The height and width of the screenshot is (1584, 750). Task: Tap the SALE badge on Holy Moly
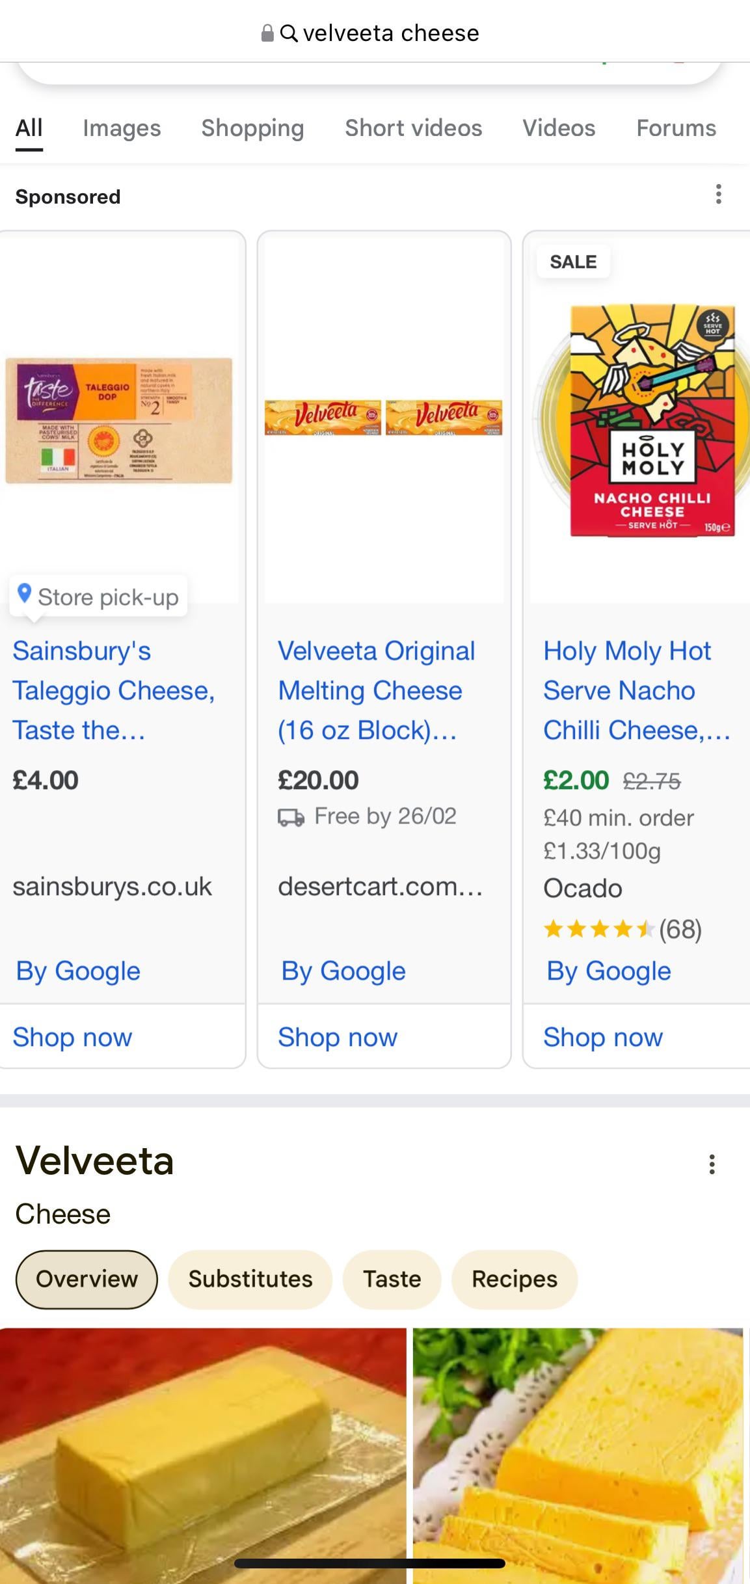click(572, 262)
